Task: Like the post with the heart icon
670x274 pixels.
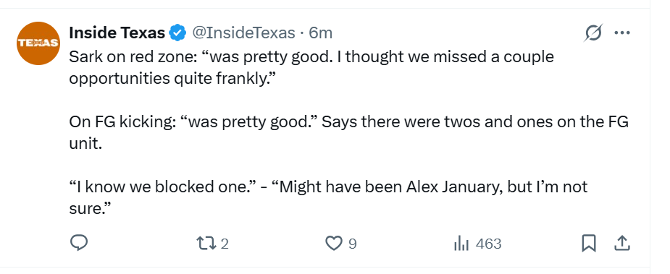Action: click(x=334, y=244)
